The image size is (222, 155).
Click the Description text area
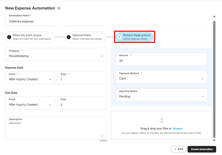(56, 128)
